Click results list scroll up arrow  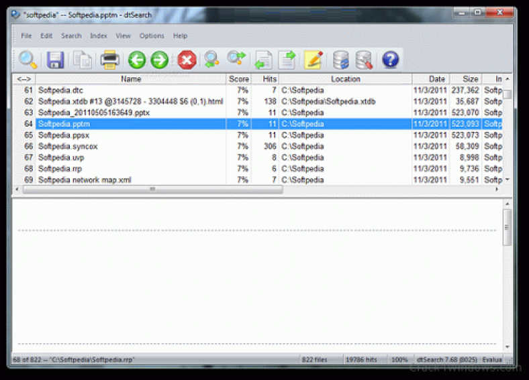coord(508,79)
